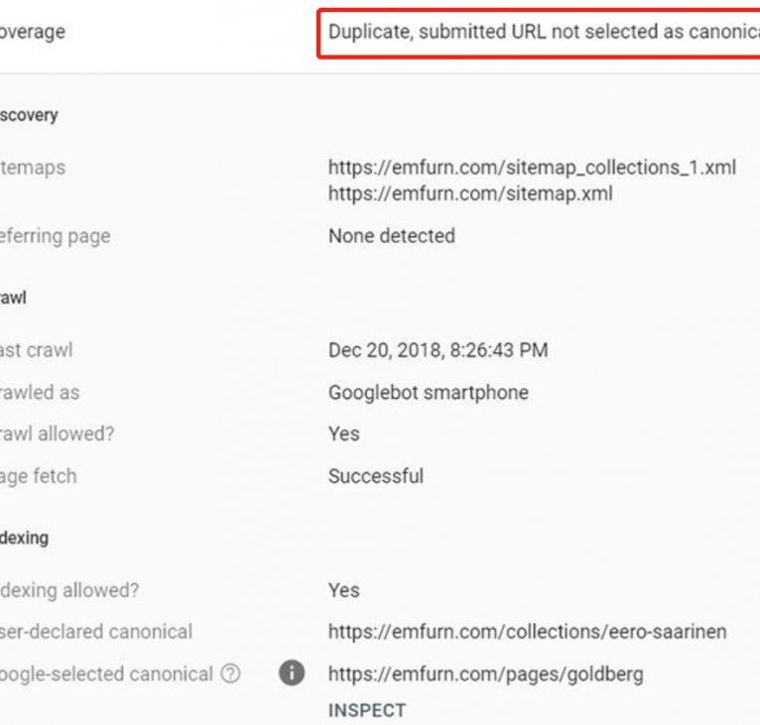Click the Referring page label
This screenshot has height=725, width=760.
click(55, 236)
